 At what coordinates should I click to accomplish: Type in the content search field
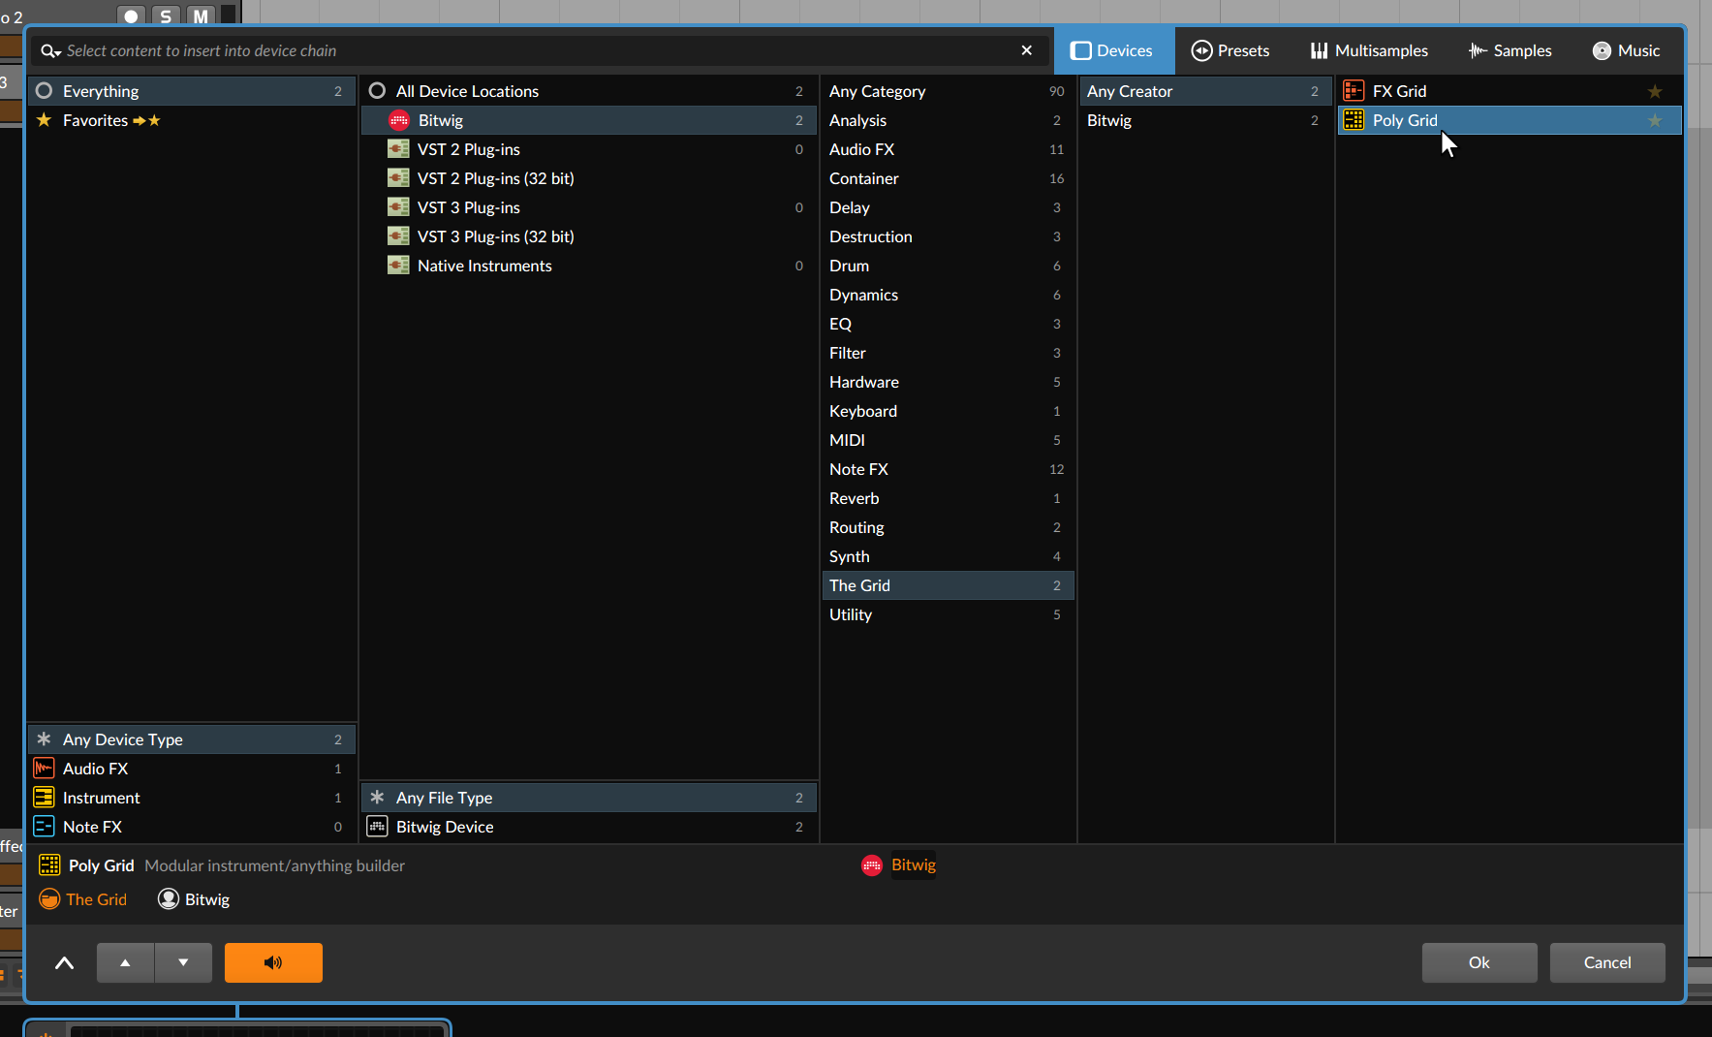(539, 50)
